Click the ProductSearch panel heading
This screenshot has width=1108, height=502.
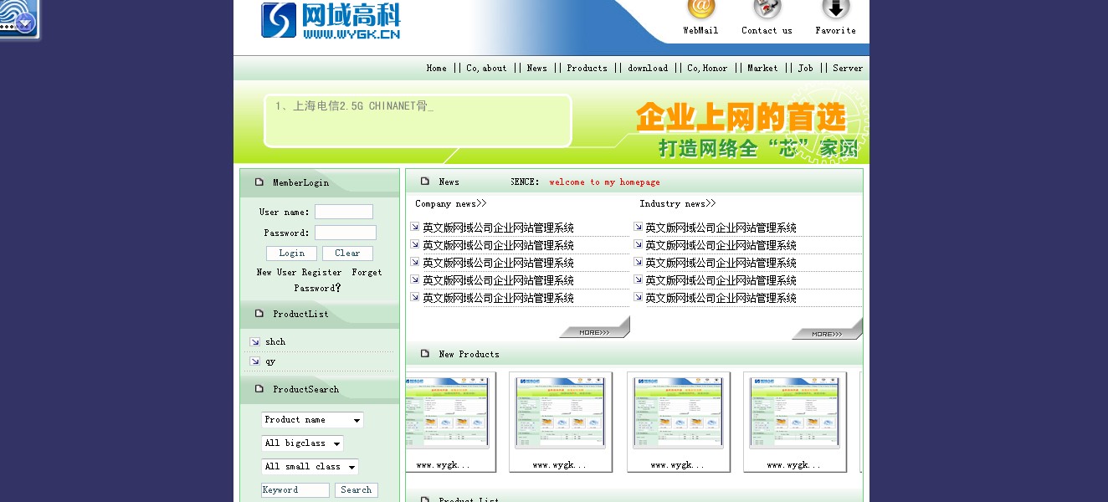point(305,390)
